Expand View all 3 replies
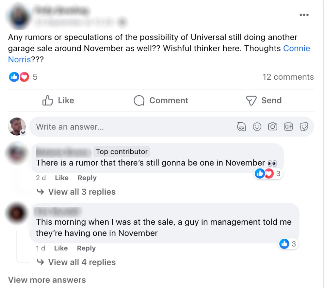324x288 pixels. (x=82, y=192)
